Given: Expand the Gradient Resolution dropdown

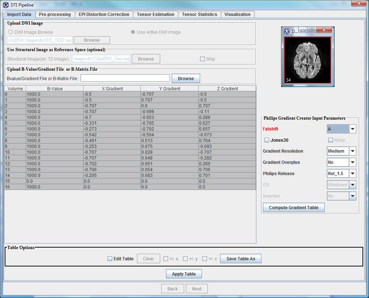Looking at the screenshot, I should [x=352, y=151].
